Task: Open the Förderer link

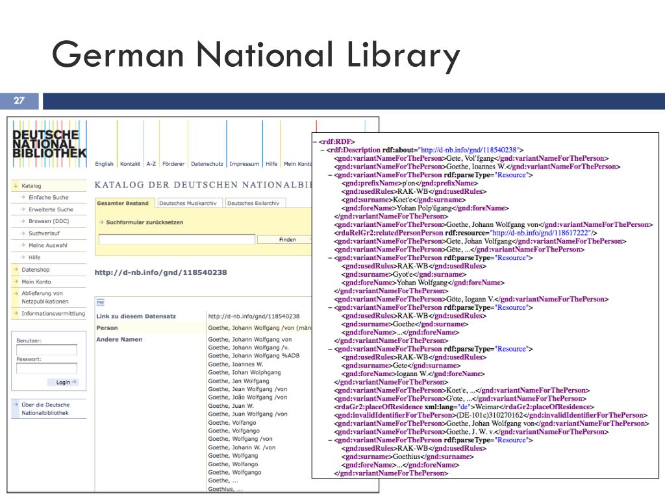Action: tap(173, 164)
